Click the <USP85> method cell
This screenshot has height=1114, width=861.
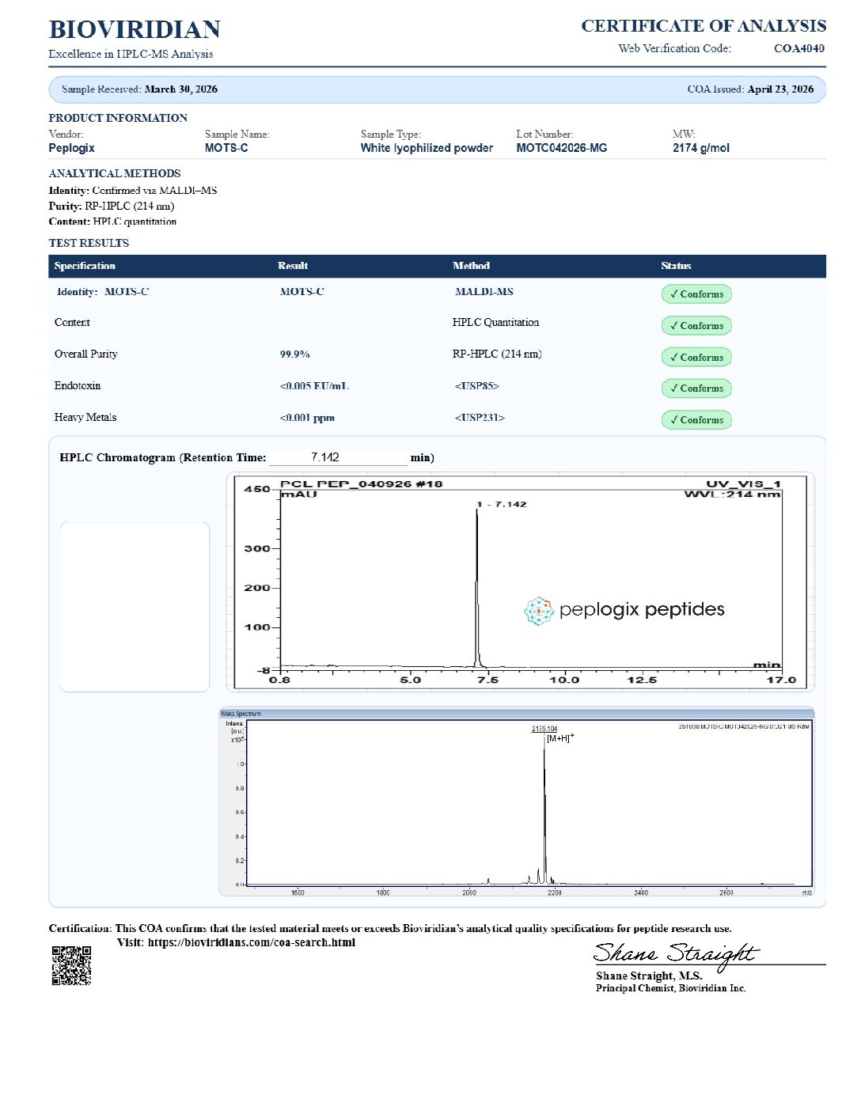point(477,386)
